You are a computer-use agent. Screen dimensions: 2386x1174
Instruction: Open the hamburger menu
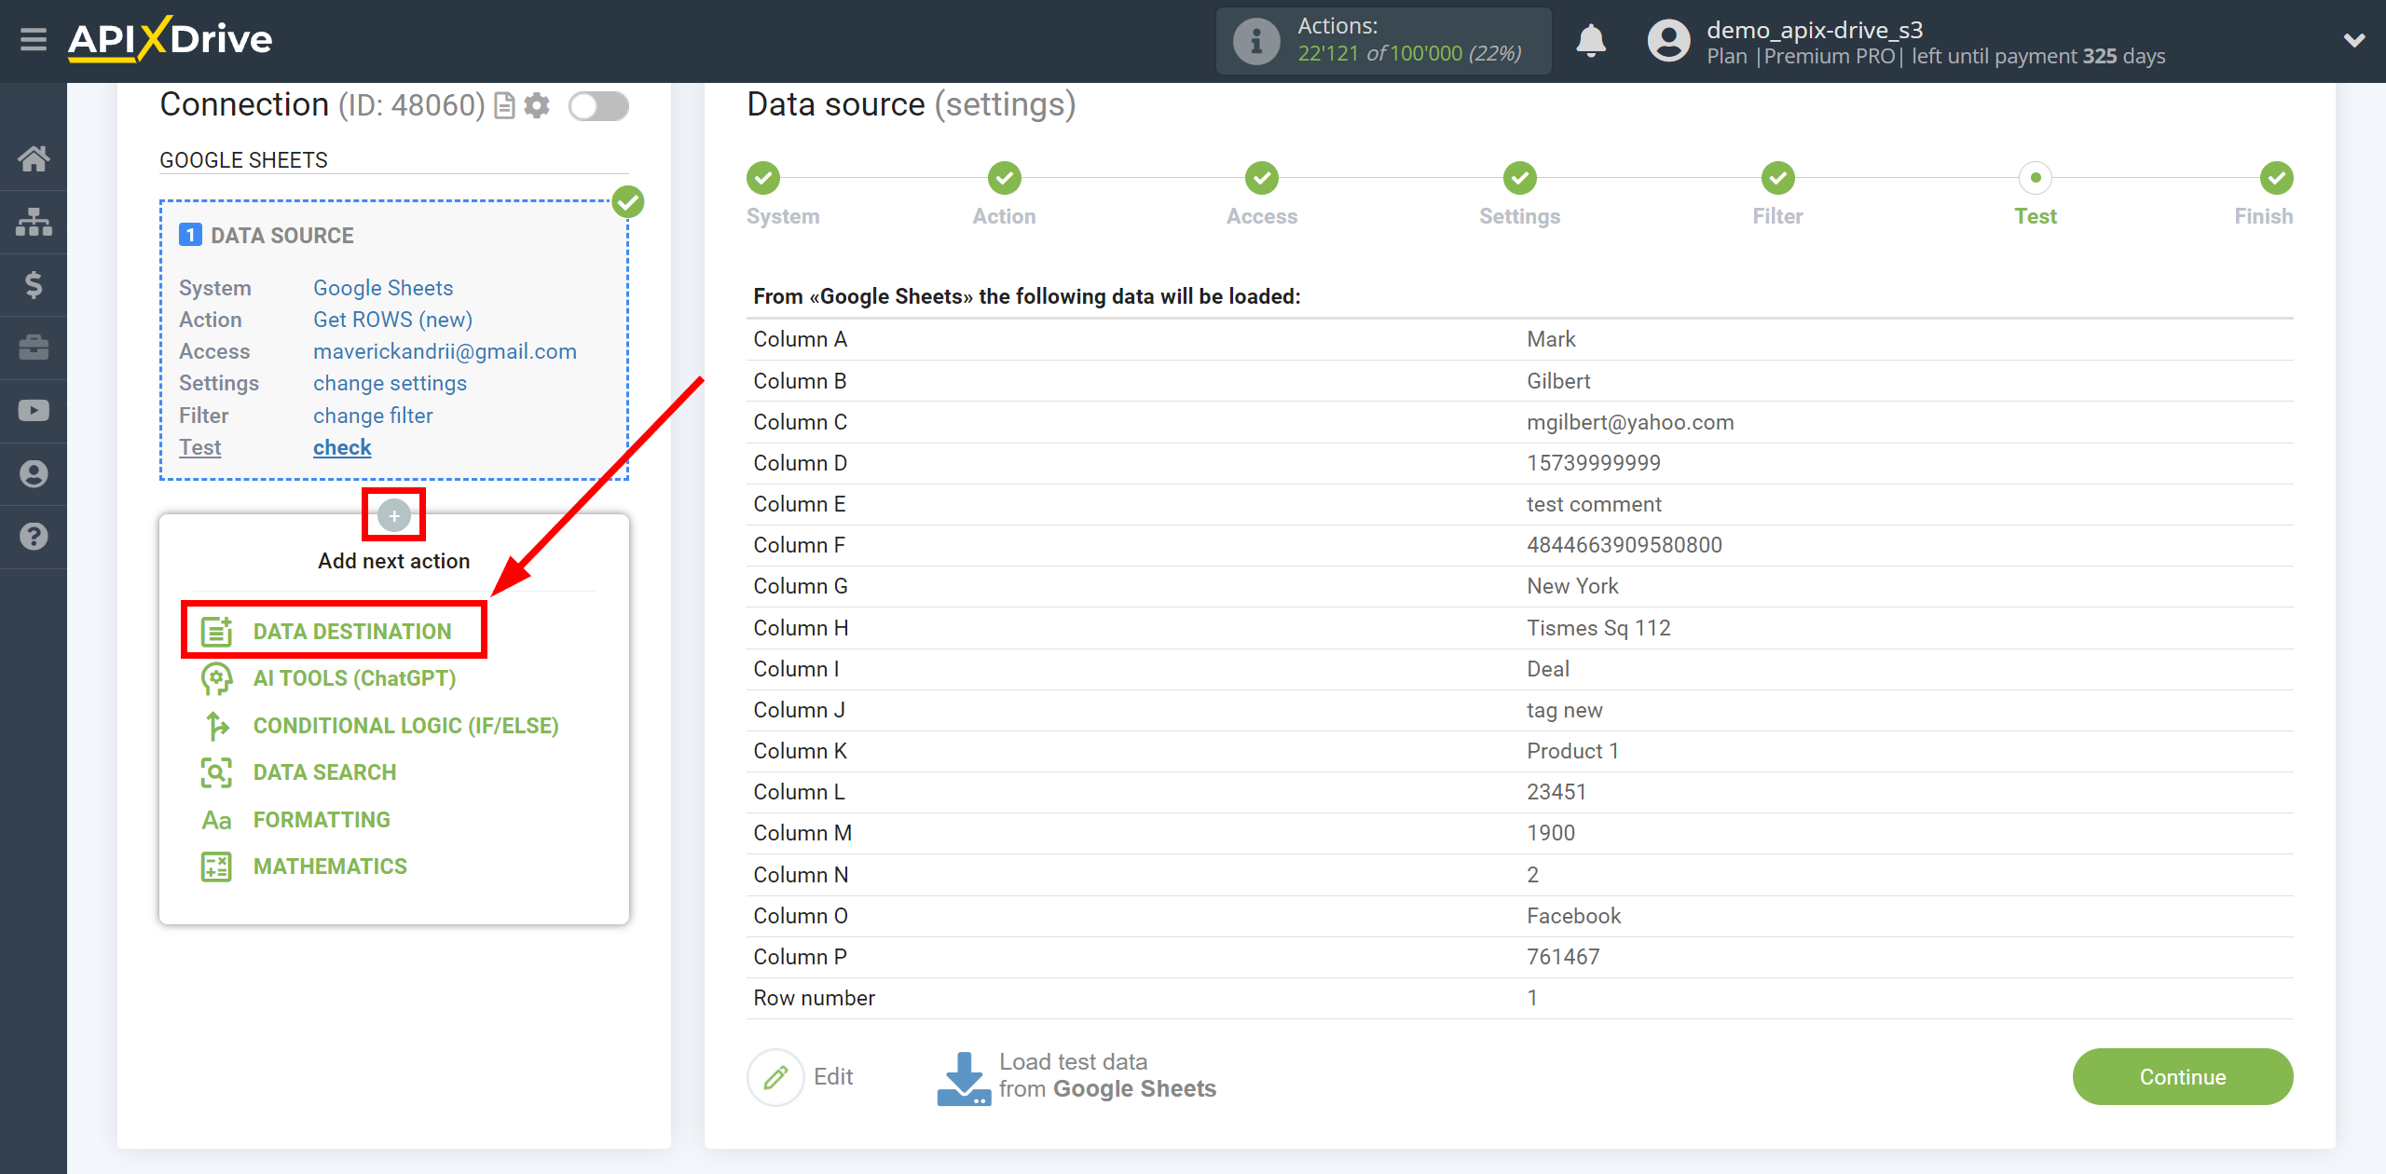[34, 40]
